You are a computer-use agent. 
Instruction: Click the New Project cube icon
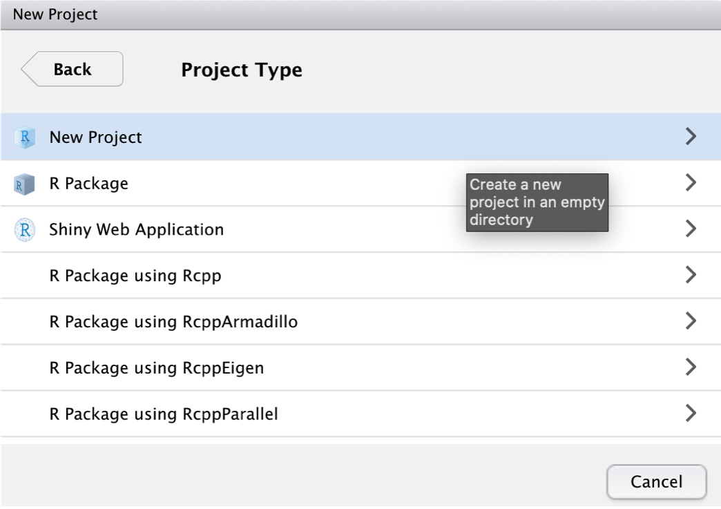[24, 137]
